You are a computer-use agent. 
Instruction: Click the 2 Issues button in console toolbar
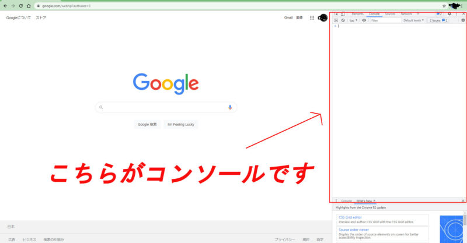coord(438,20)
